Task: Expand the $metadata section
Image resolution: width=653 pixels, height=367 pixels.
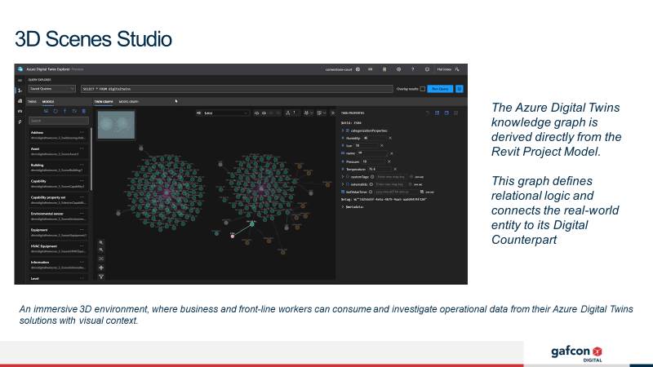Action: click(343, 207)
